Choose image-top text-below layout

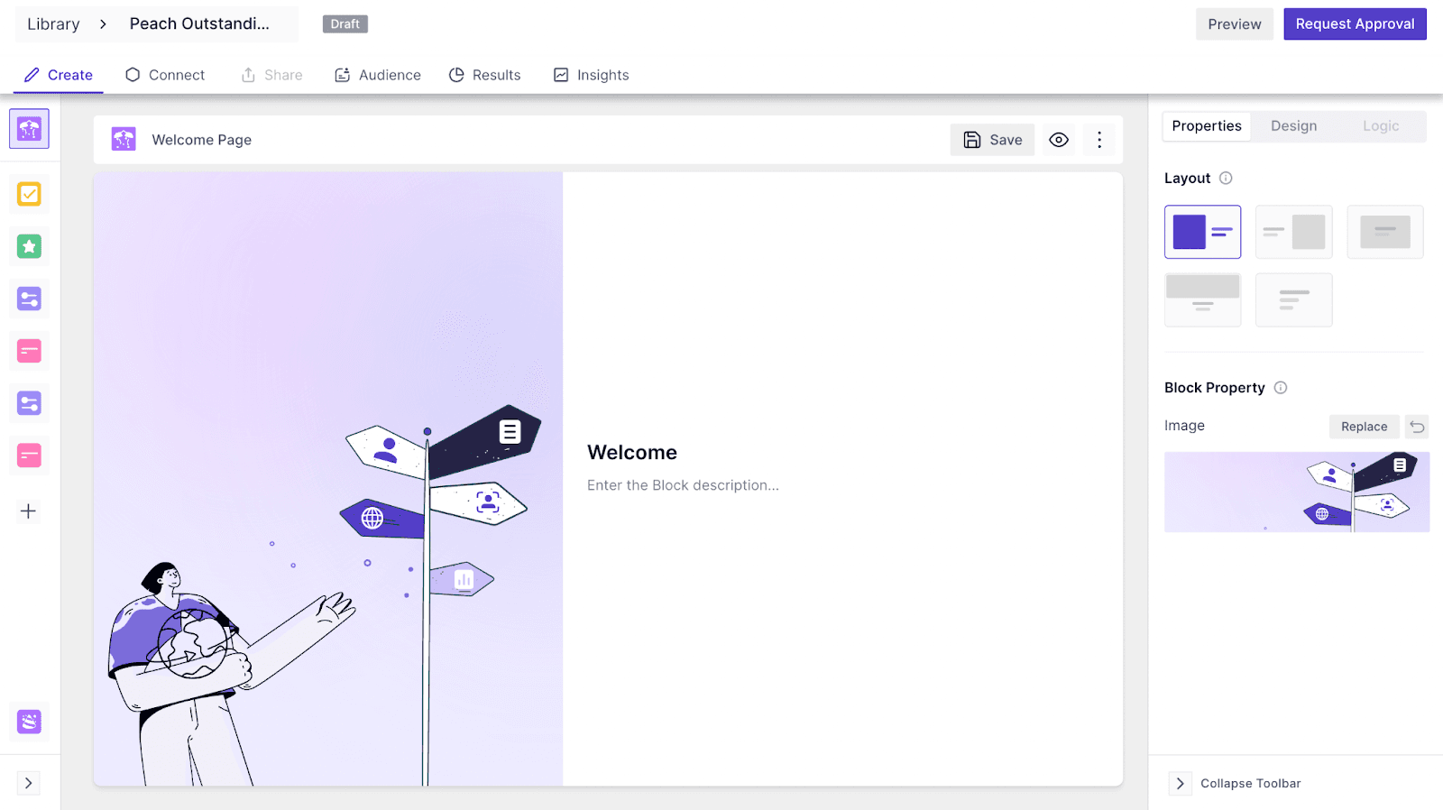click(x=1202, y=299)
